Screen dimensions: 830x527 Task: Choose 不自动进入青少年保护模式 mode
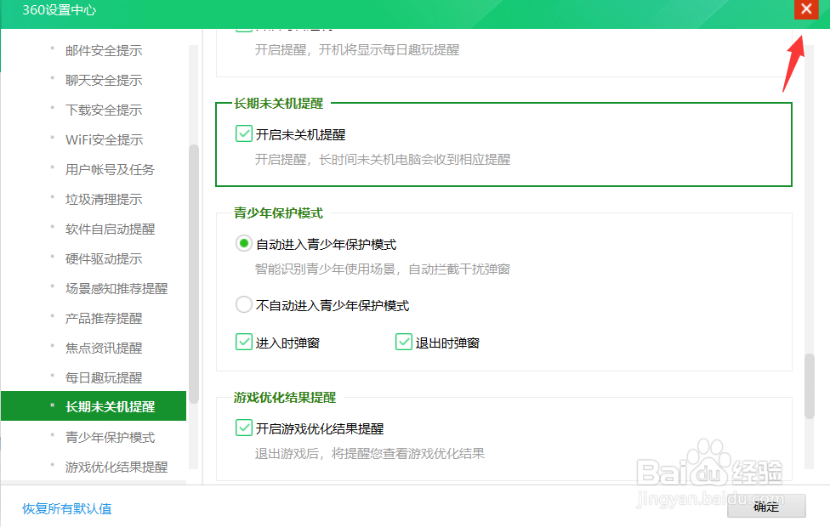[x=244, y=303]
